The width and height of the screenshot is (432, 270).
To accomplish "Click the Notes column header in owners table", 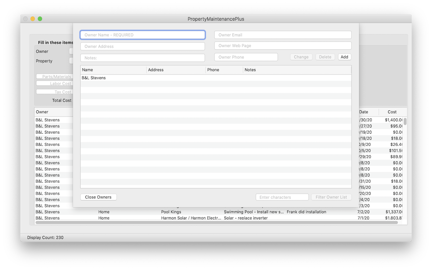I will point(296,70).
